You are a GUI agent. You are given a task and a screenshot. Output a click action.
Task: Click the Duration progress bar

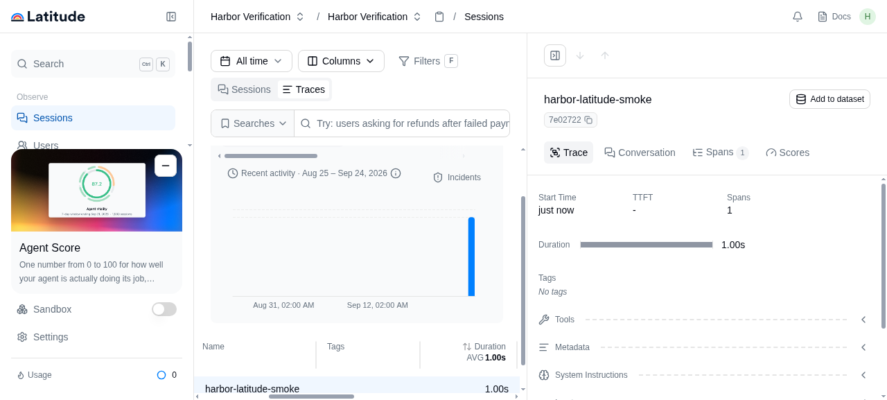pyautogui.click(x=647, y=245)
